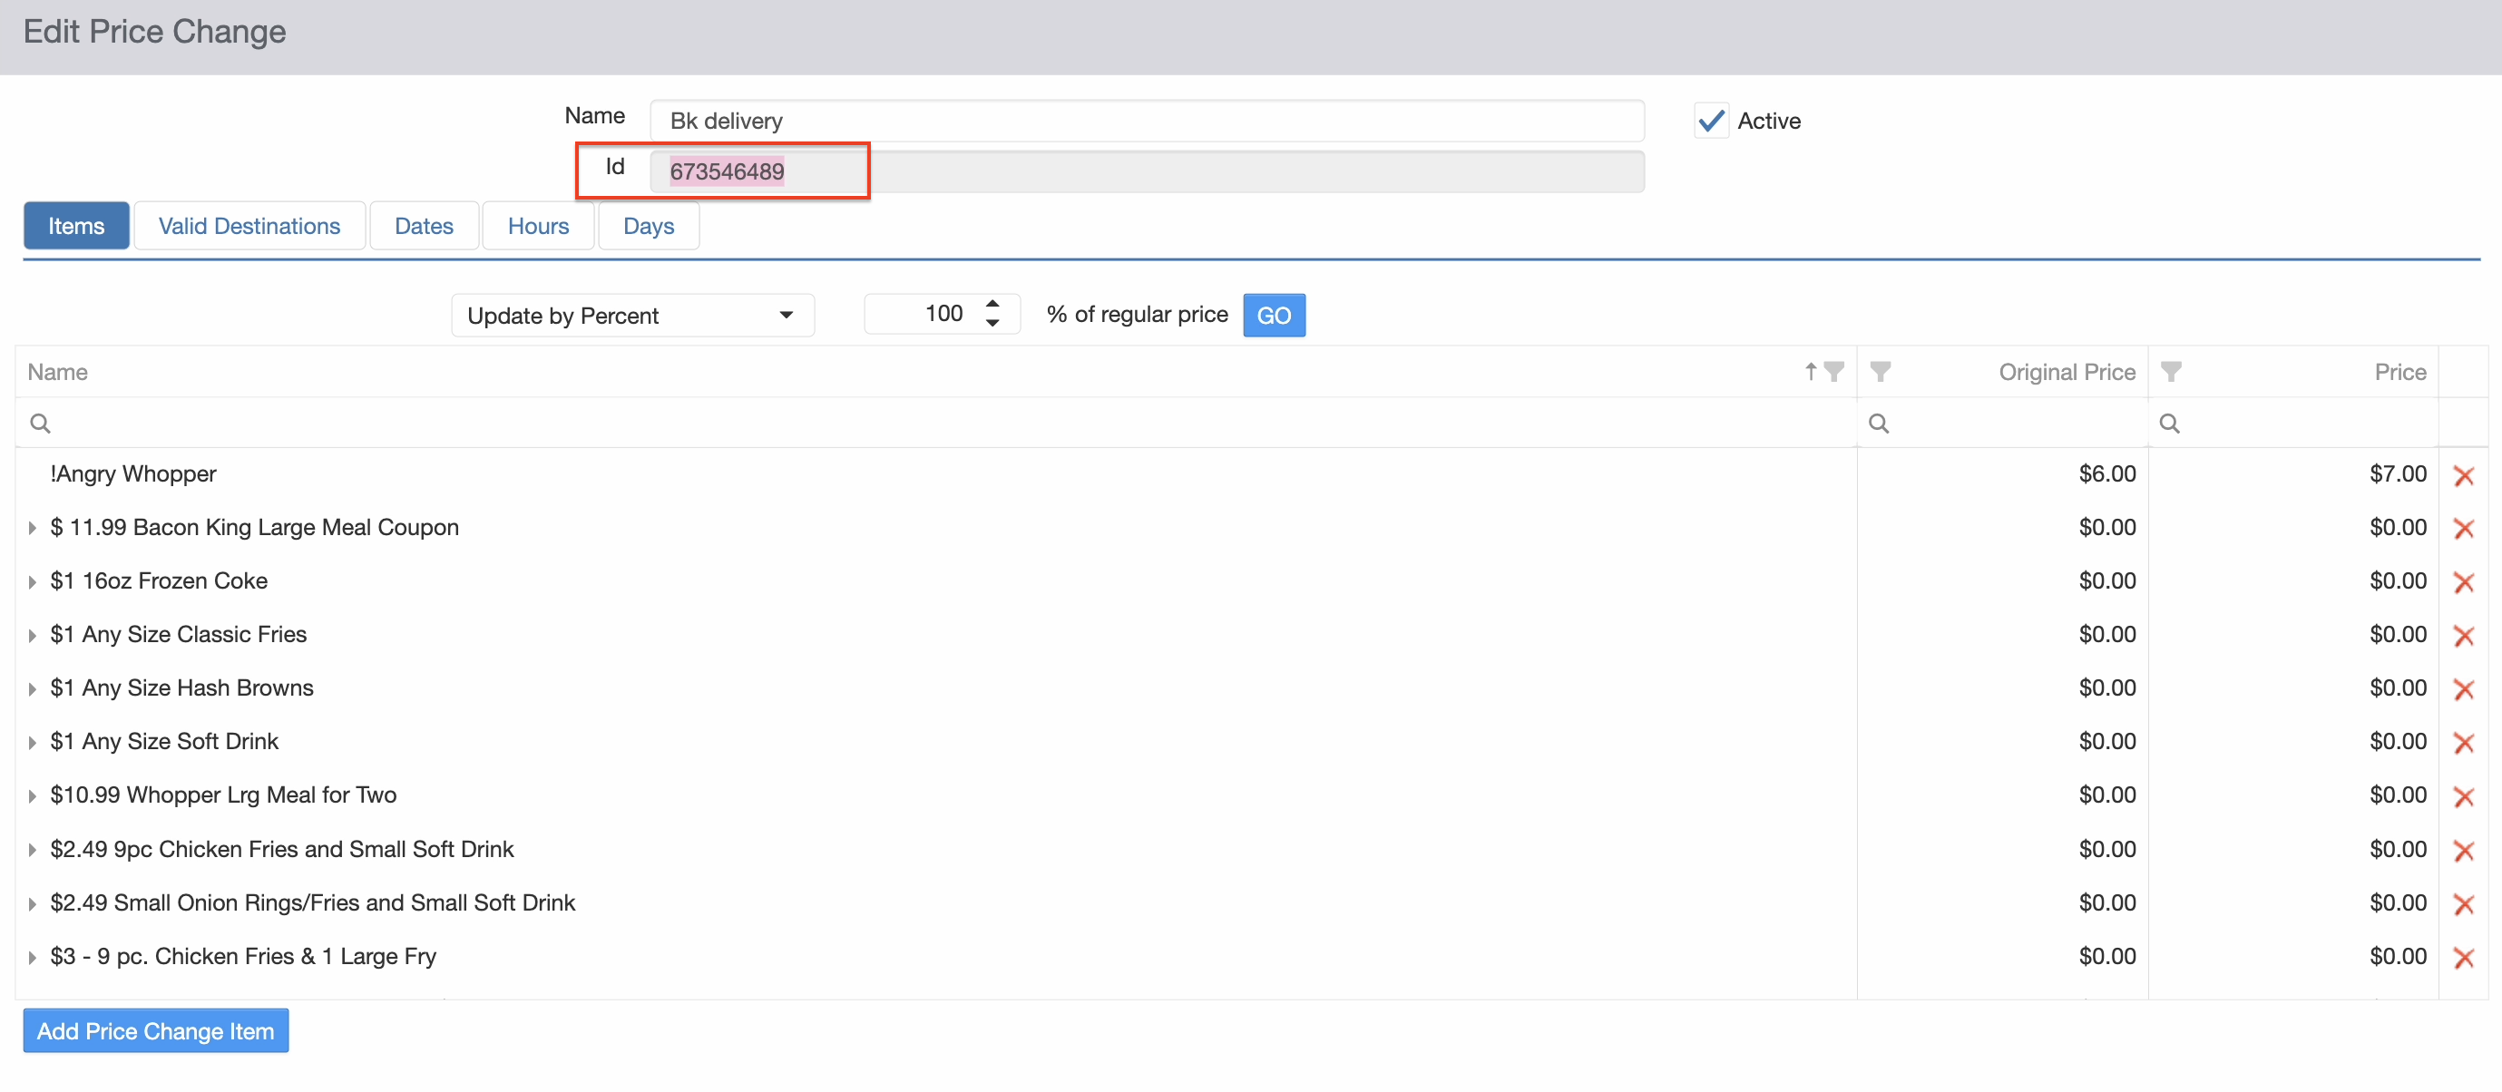
Task: Select the Items tab
Action: [x=76, y=226]
